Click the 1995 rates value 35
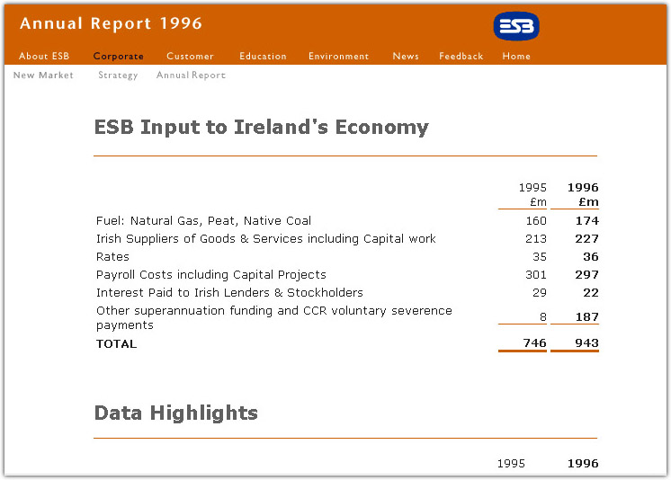Viewport: 671px width, 480px height. click(x=540, y=257)
